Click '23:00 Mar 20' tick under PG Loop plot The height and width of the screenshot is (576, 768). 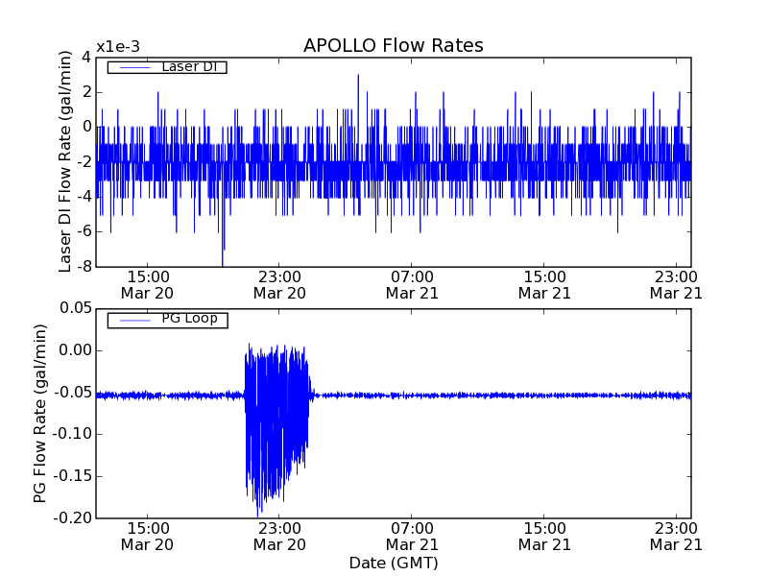point(279,537)
